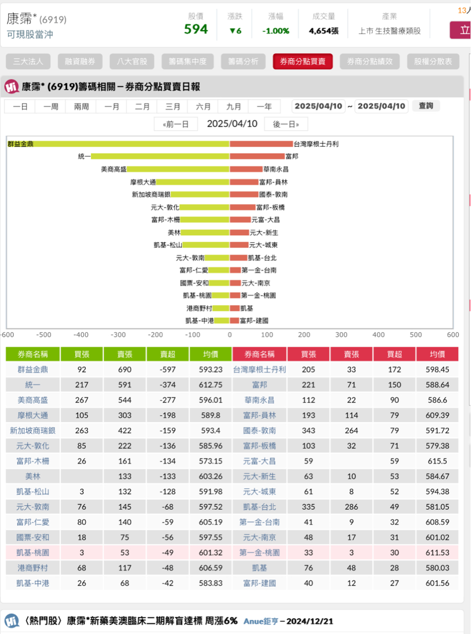
Task: Open 元大-城東 broker link in table
Action: [259, 492]
